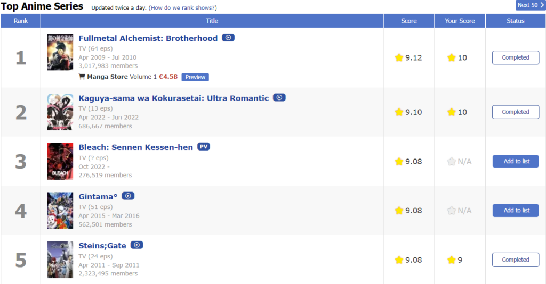Click the gold star beside score 9.12
Screen dimensions: 546x284
[x=399, y=57]
